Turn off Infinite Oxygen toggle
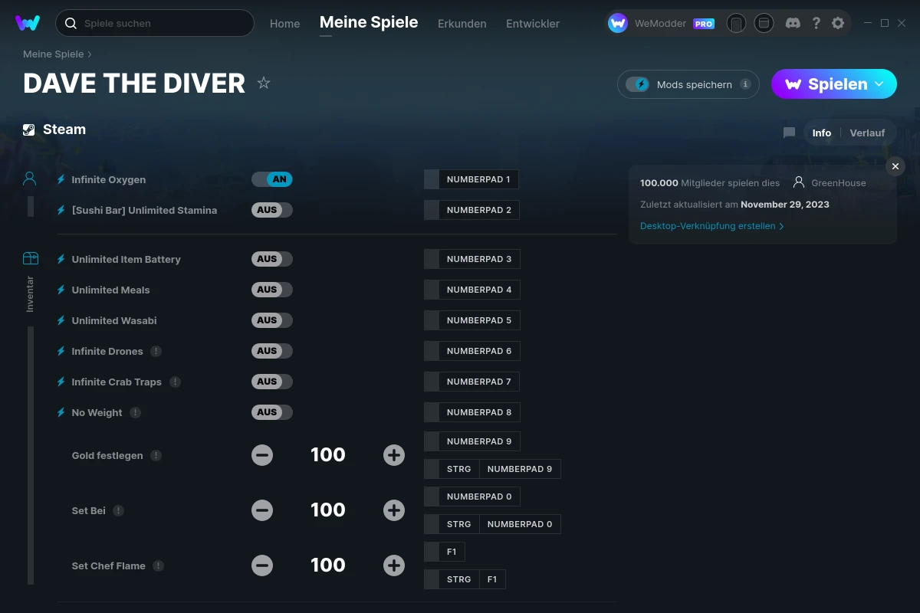This screenshot has width=920, height=613. point(272,179)
